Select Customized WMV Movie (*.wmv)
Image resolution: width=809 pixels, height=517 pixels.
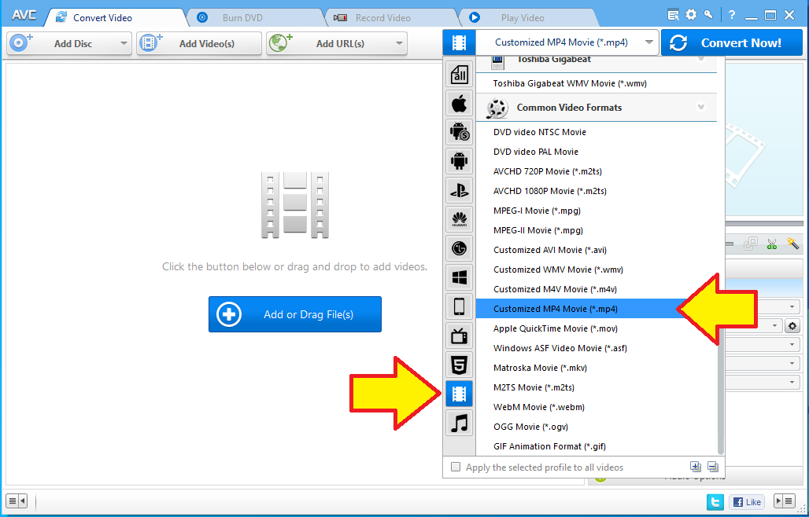point(596,269)
